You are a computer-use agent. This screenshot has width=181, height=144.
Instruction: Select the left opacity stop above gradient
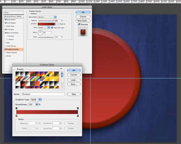[16, 108]
